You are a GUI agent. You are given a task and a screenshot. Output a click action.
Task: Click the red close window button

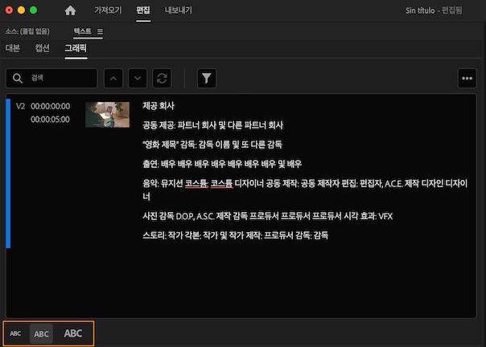(10, 10)
